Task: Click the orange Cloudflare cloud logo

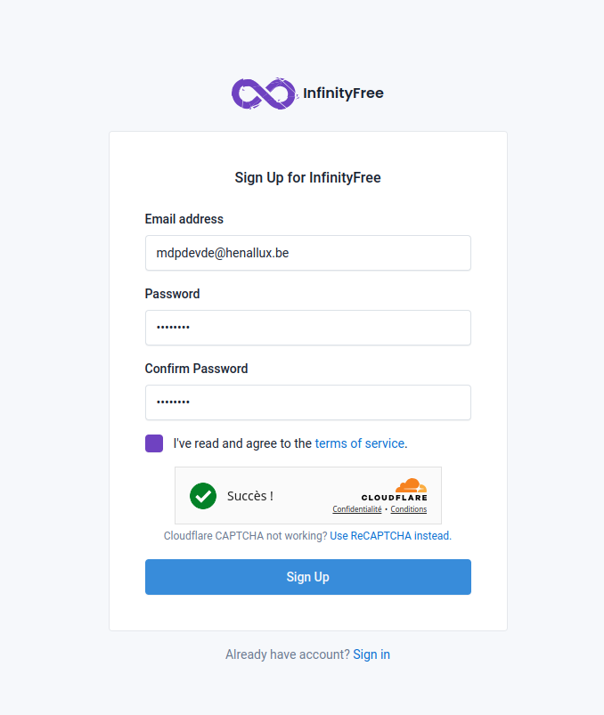Action: pos(411,486)
